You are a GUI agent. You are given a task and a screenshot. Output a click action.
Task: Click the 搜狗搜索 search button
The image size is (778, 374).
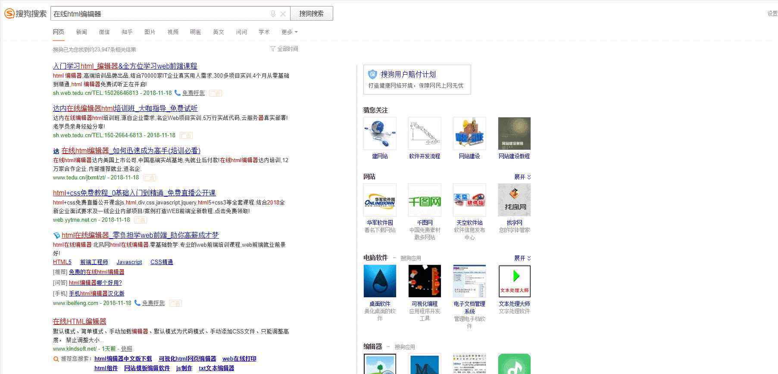pos(311,13)
